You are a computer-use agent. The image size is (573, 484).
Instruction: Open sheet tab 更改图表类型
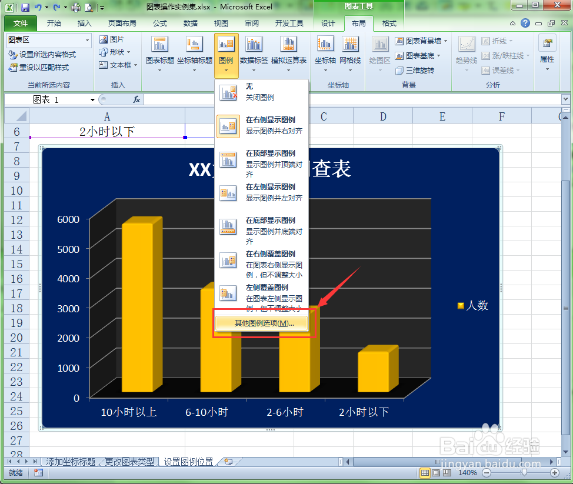129,462
